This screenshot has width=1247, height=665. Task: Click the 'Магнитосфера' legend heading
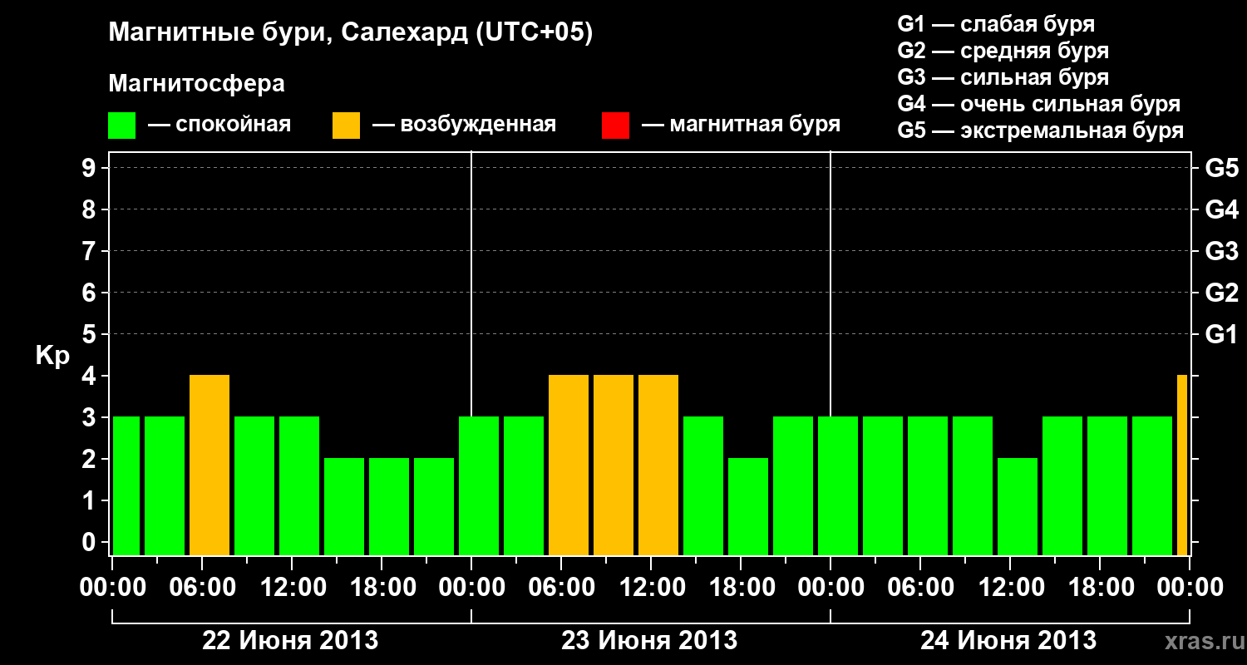coord(197,84)
